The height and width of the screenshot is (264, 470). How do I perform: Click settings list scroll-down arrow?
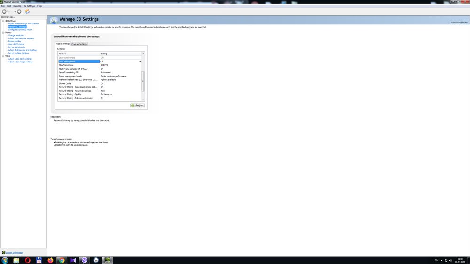[x=143, y=100]
